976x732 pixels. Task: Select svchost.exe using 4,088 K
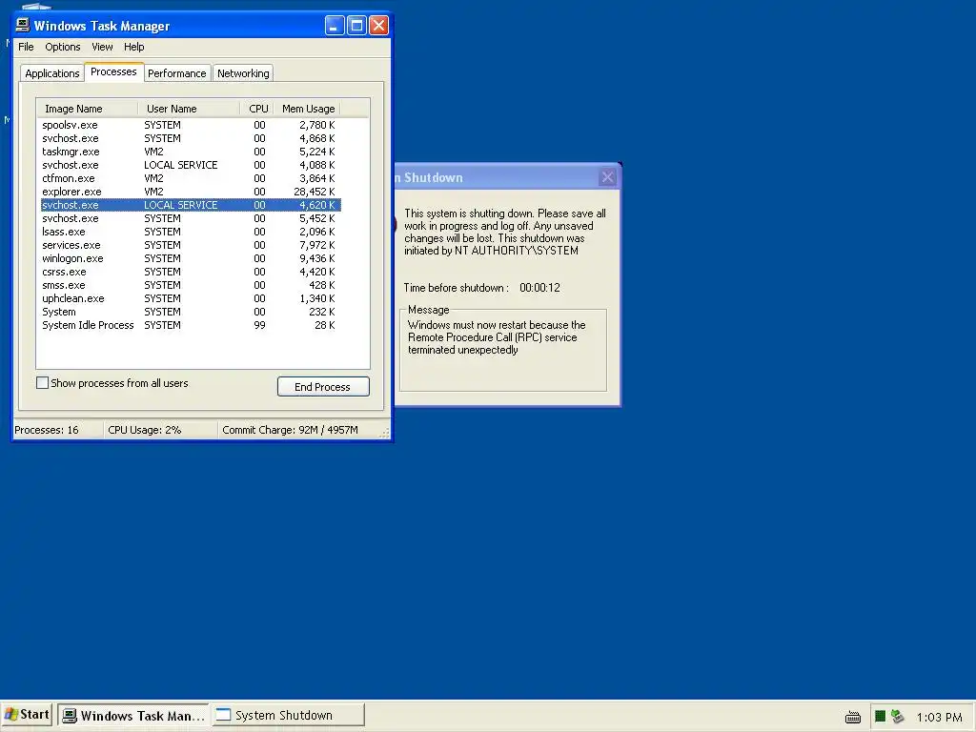[x=191, y=165]
